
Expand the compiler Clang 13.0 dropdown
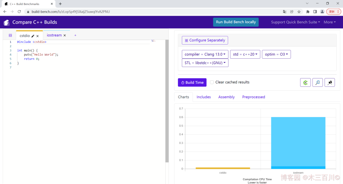(x=205, y=54)
